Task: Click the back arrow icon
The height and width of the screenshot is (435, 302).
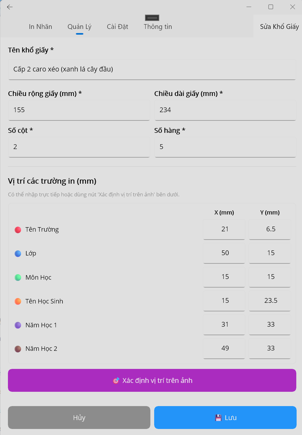Action: (10, 7)
